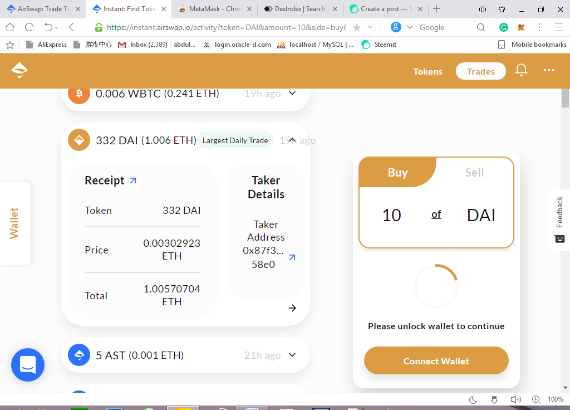Click the scrollbar down arrow
Screen dimensions: 570x410
point(565,388)
